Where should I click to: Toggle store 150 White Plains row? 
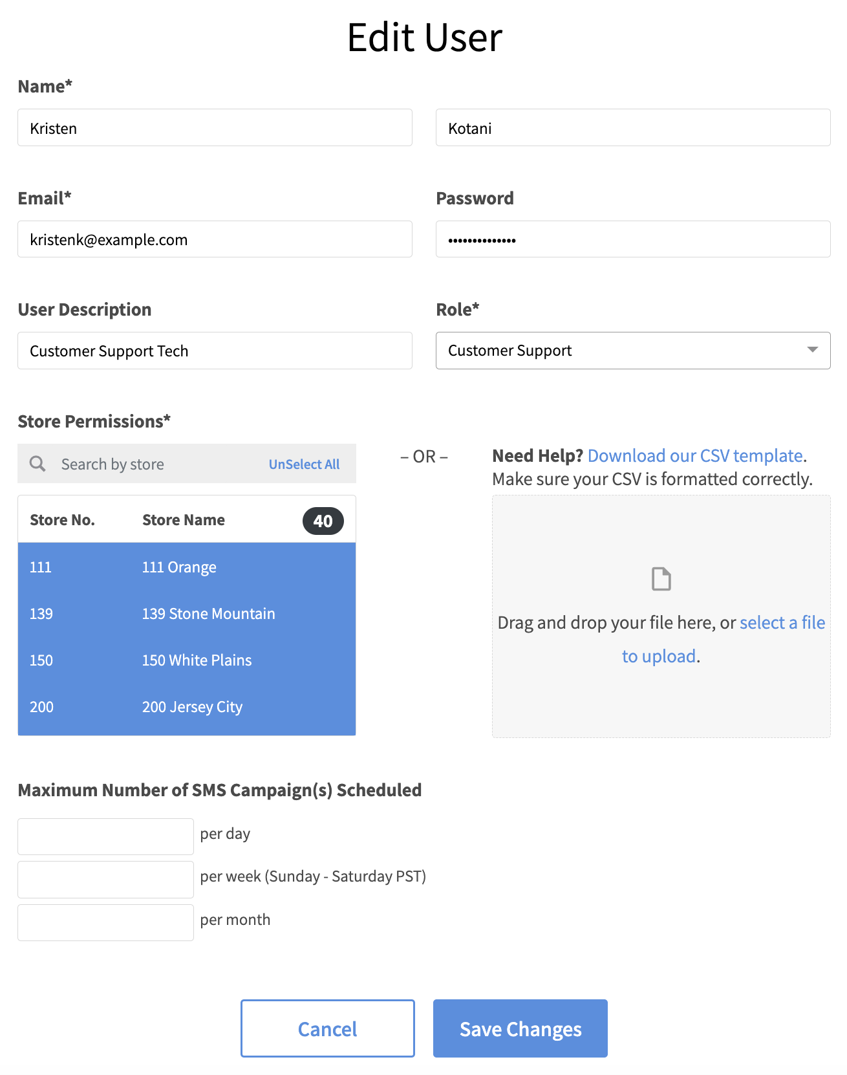pyautogui.click(x=186, y=660)
